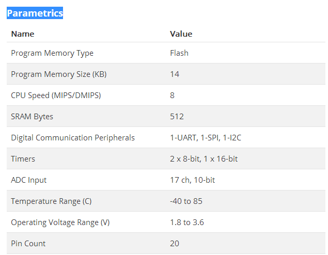Click the Name column header
The width and height of the screenshot is (328, 255).
point(23,34)
